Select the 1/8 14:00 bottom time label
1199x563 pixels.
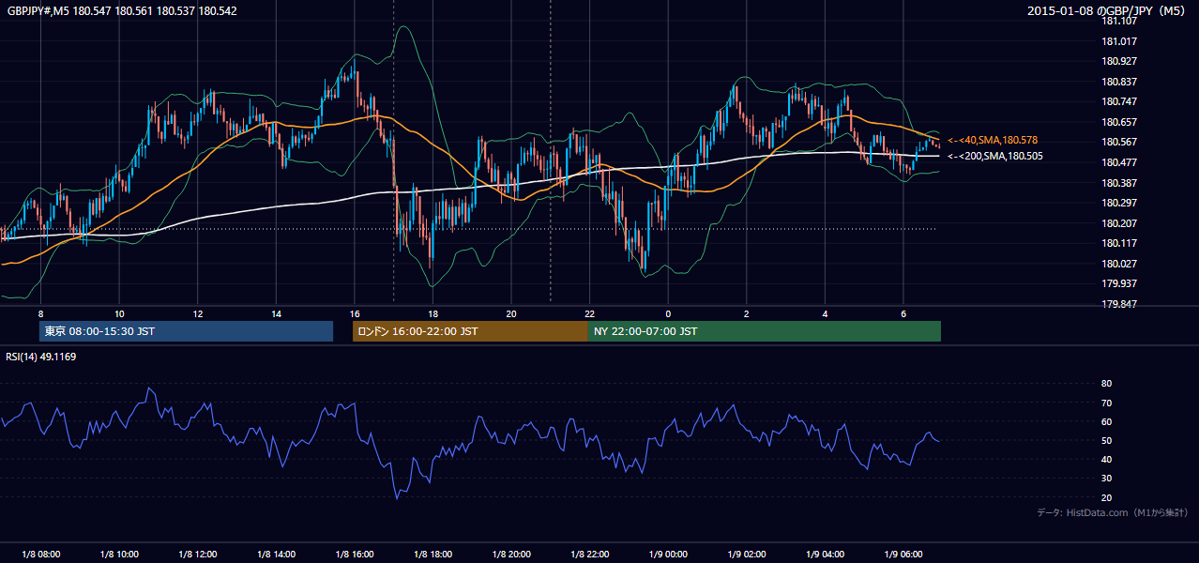[276, 555]
